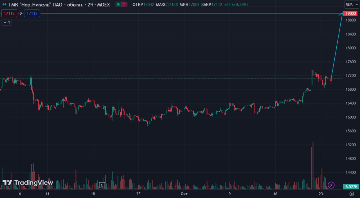This screenshot has height=198, width=360.
Task: Click the earnings E marker icon
Action: point(102,185)
